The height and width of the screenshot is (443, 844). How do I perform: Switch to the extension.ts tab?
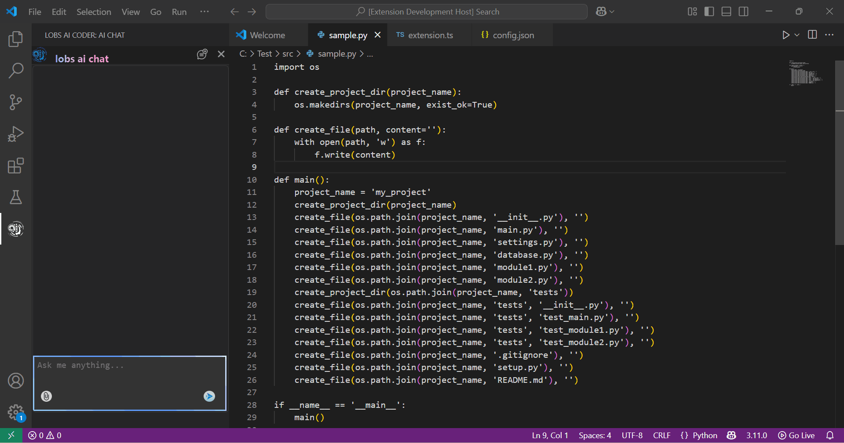click(430, 35)
